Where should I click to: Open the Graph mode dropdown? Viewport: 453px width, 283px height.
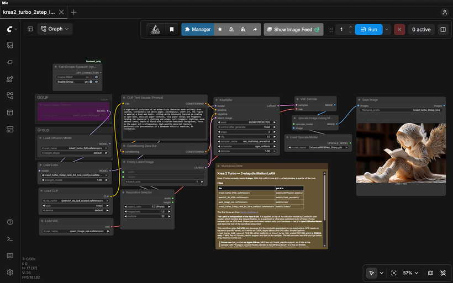55,29
